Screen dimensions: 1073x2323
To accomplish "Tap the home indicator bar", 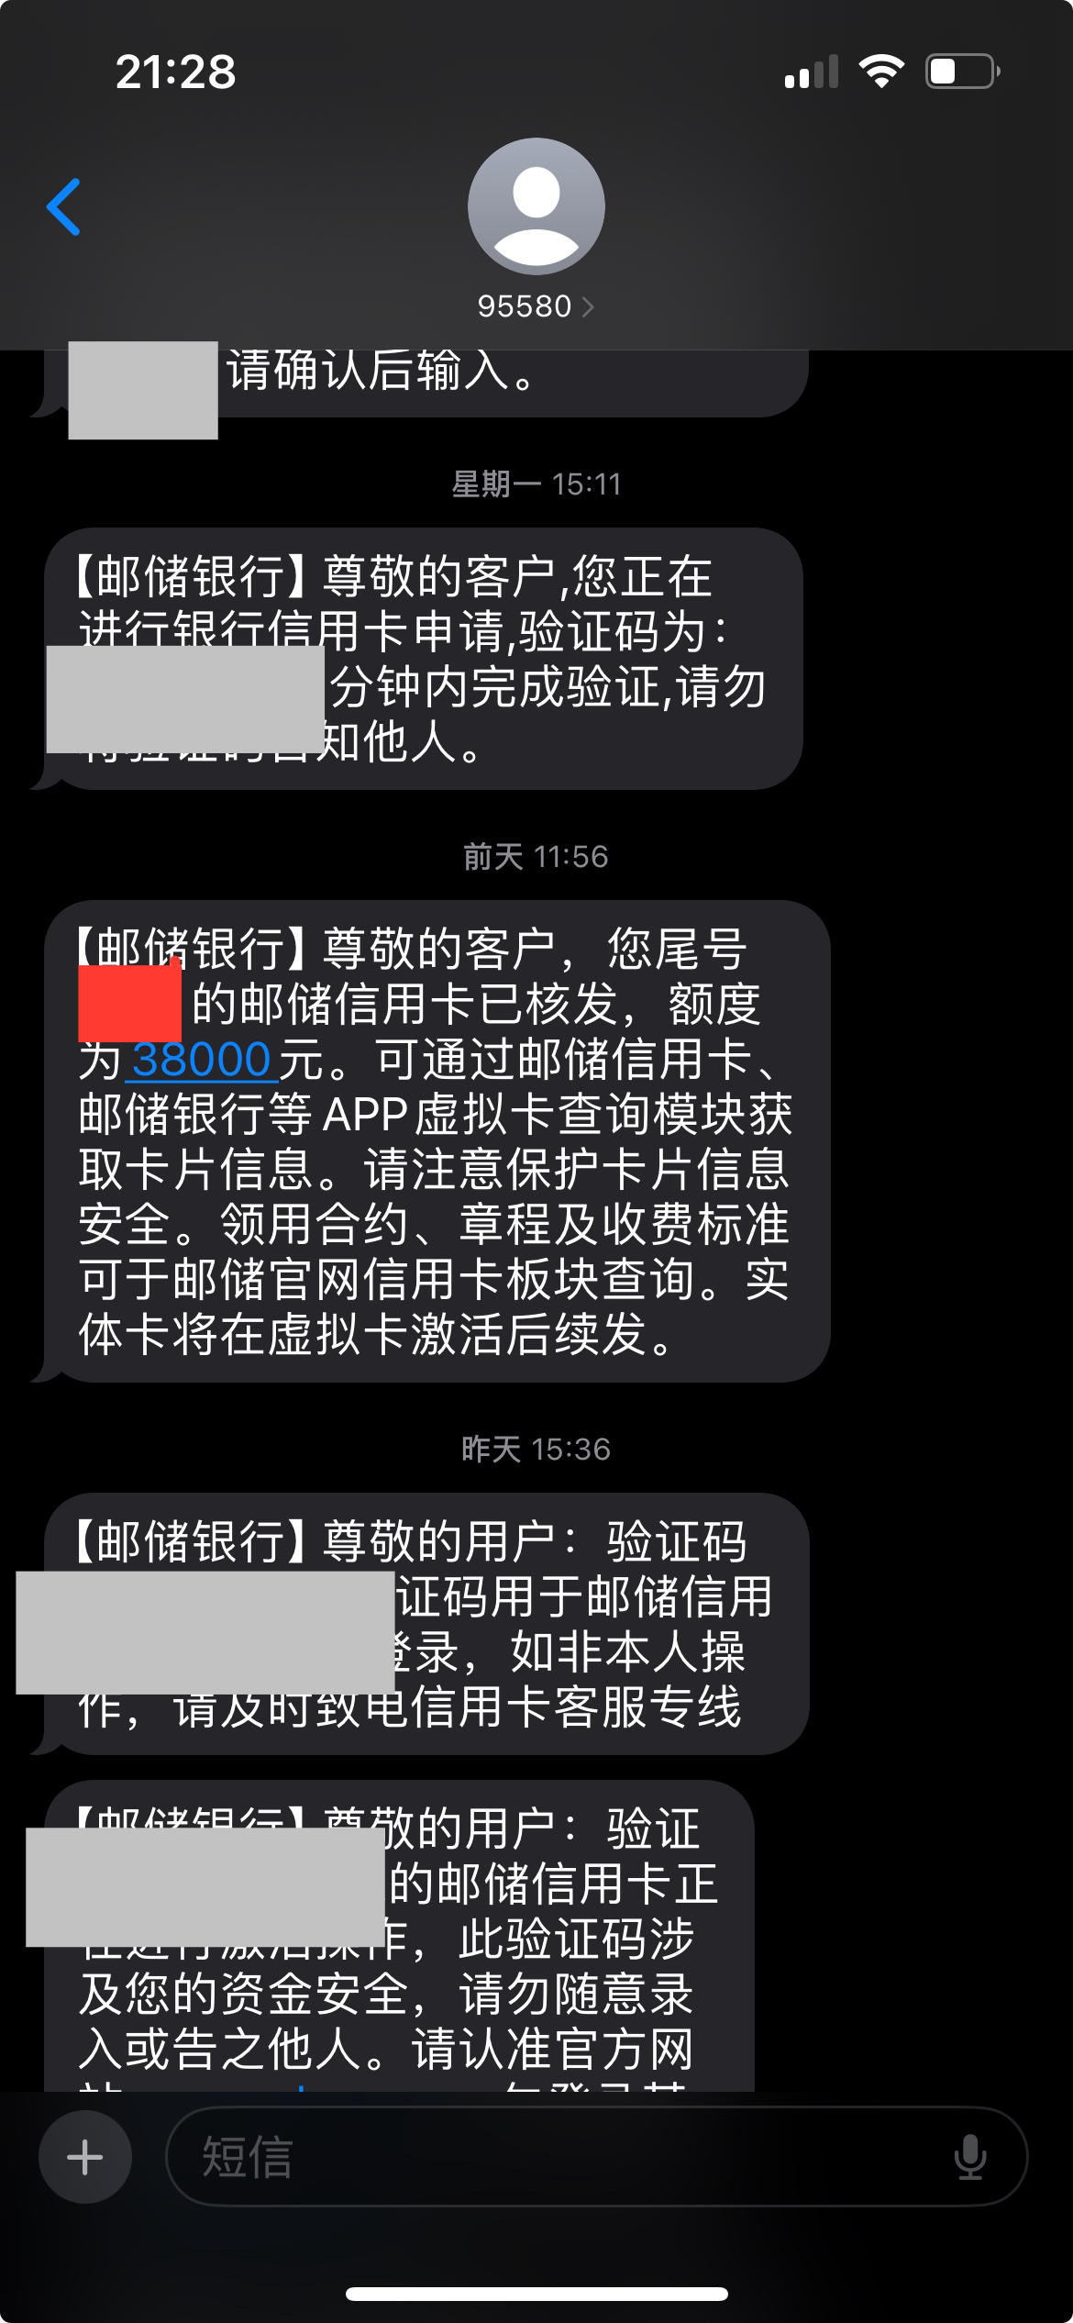I will coord(536,2295).
